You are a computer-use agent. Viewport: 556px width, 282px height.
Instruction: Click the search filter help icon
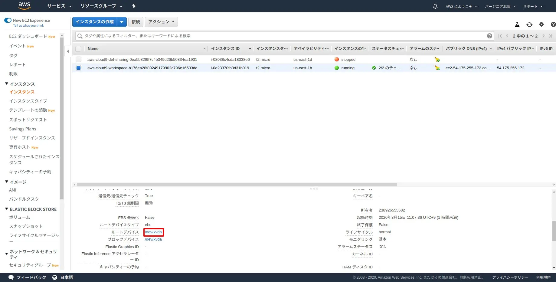[x=489, y=36]
